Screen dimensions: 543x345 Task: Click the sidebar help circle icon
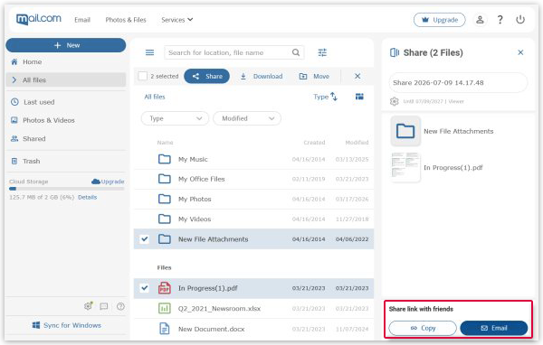click(120, 306)
